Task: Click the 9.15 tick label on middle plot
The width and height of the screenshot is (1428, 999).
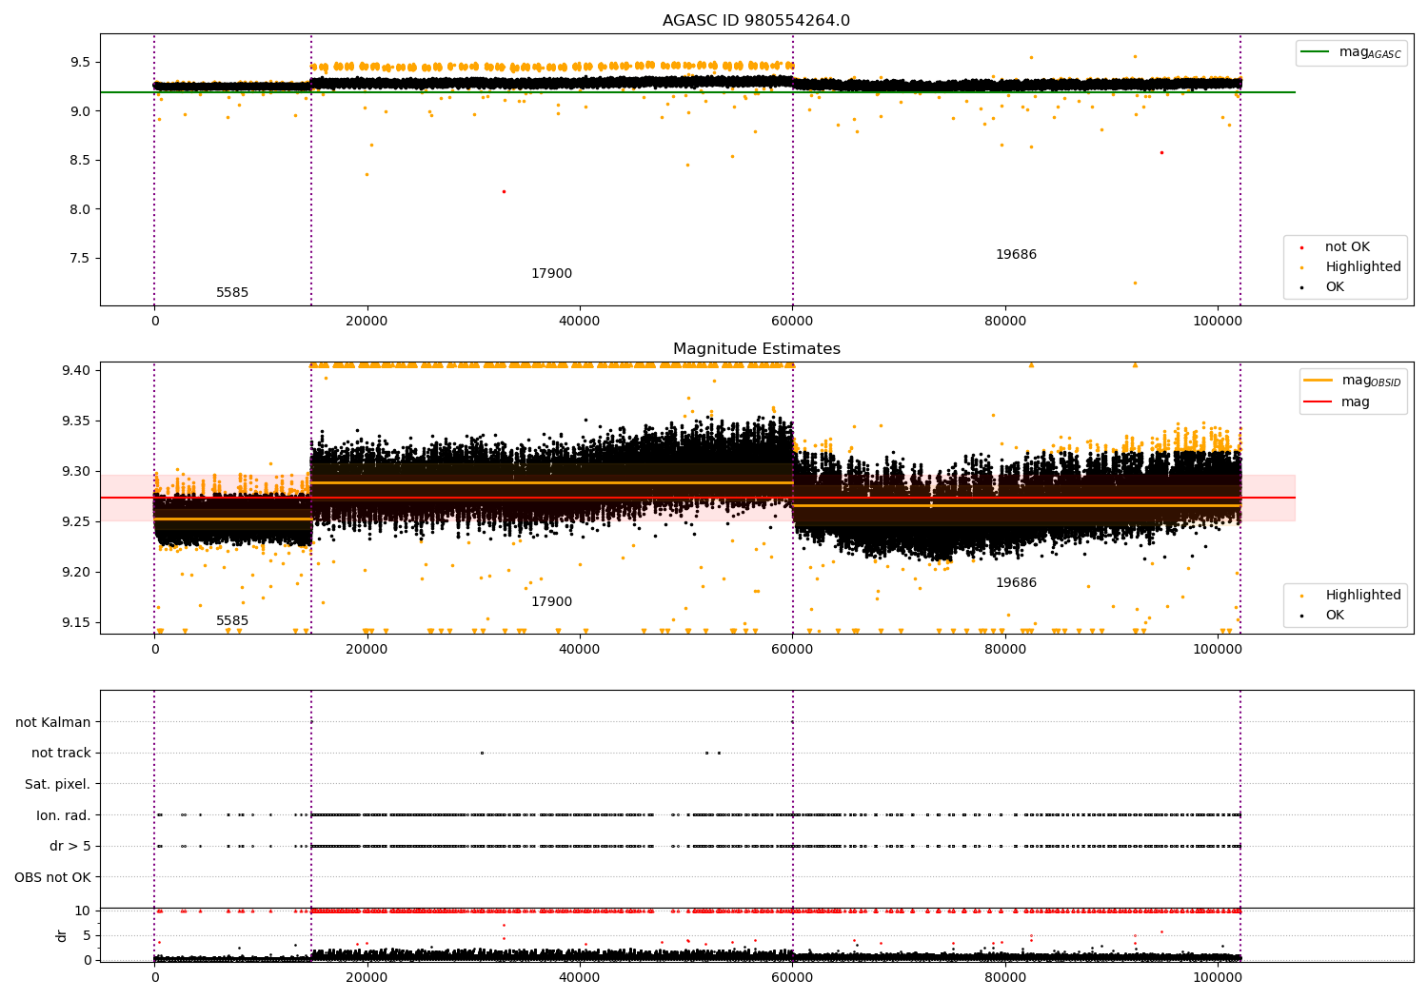Action: click(x=75, y=623)
